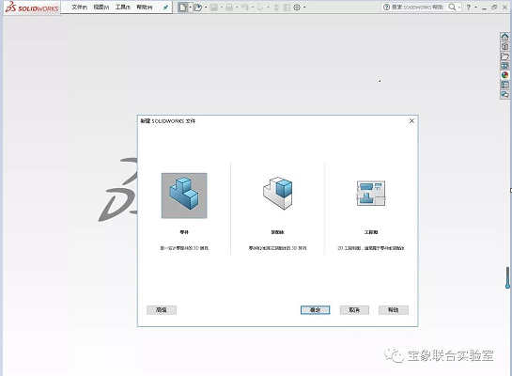The width and height of the screenshot is (512, 376).
Task: Open Options gear icon in toolbar
Action: pyautogui.click(x=297, y=8)
